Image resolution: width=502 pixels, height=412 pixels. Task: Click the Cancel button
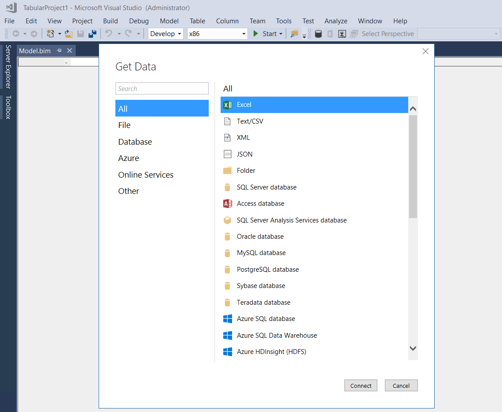(x=401, y=386)
